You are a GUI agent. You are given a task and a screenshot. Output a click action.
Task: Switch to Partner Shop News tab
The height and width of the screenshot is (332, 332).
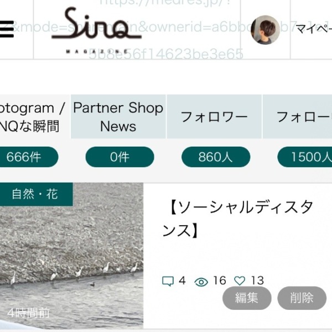point(118,117)
